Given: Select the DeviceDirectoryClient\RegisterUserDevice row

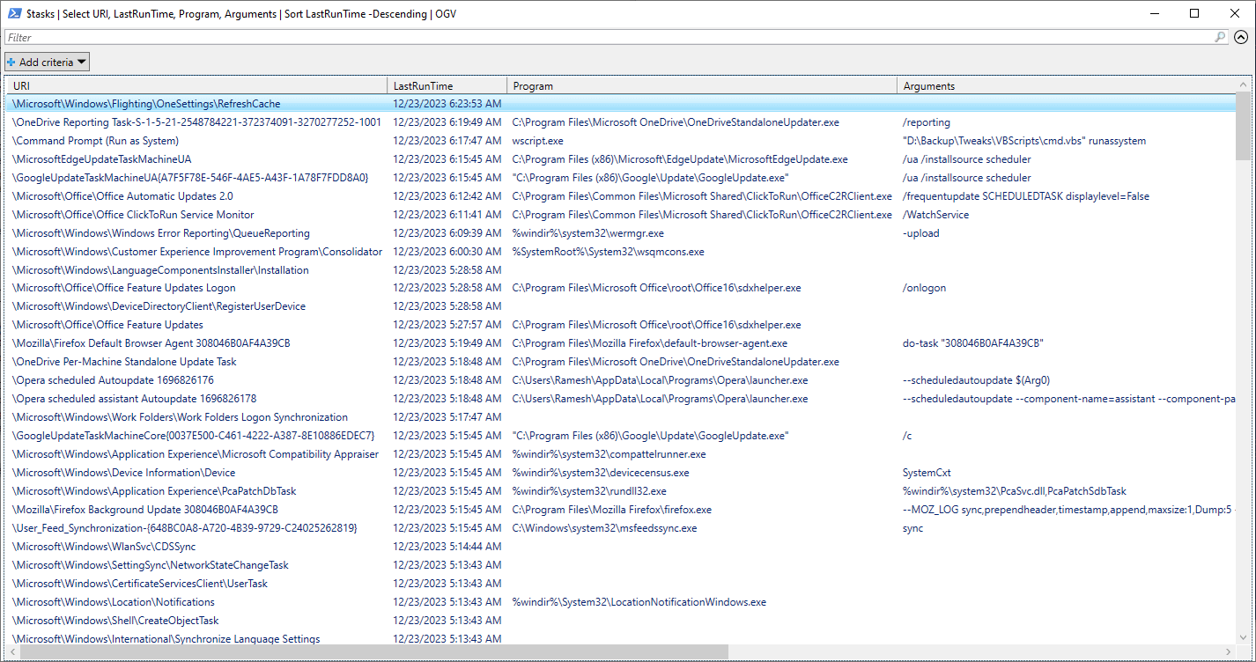Looking at the screenshot, I should click(621, 306).
